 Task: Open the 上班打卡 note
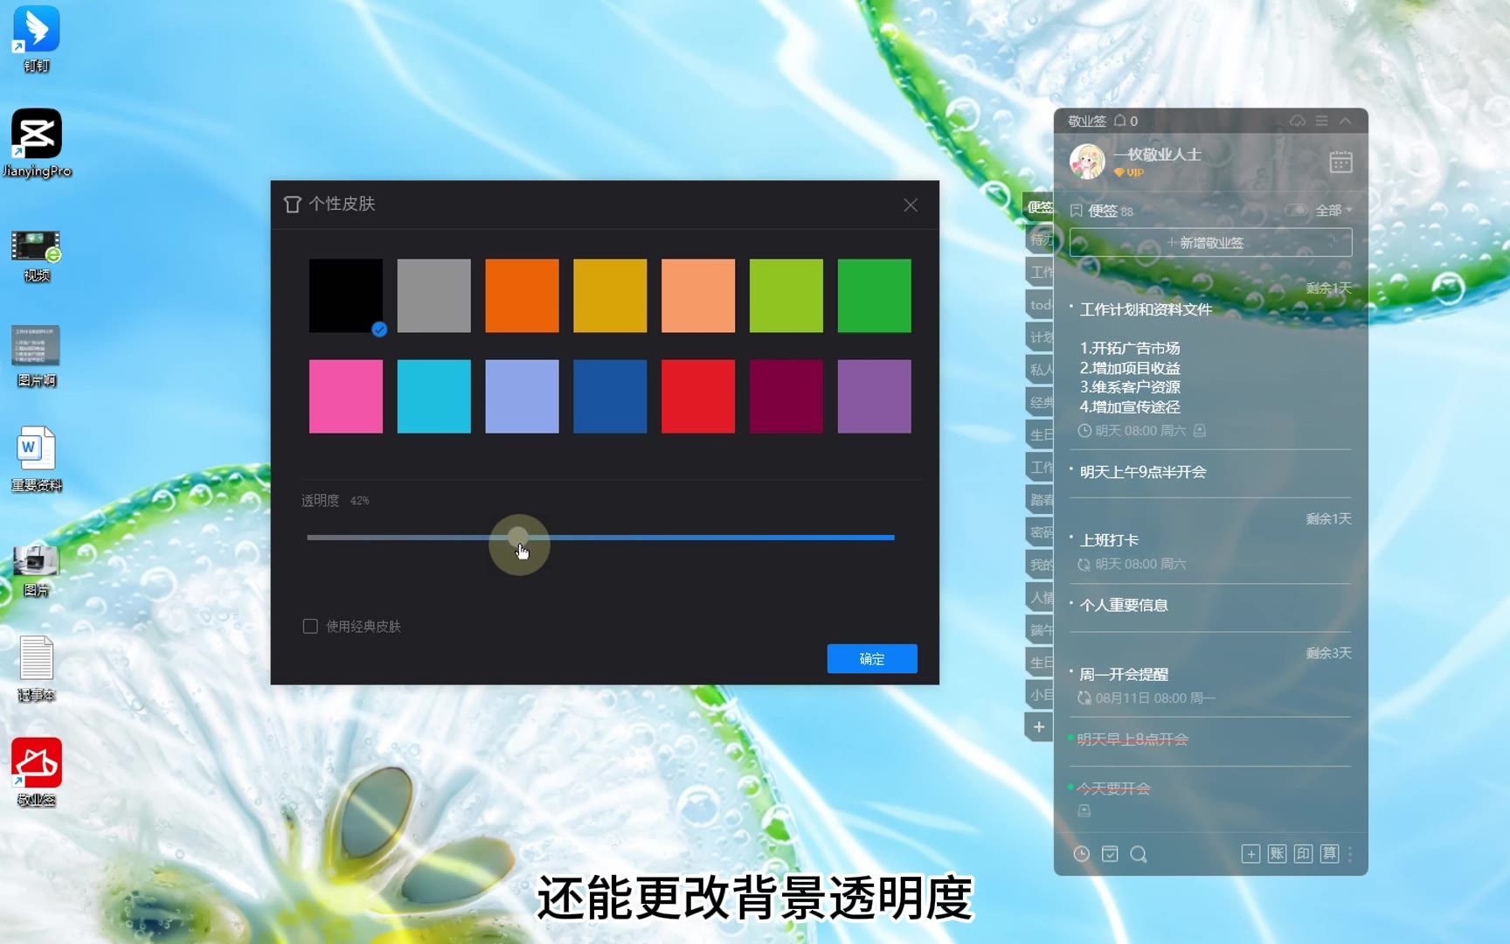coord(1109,540)
